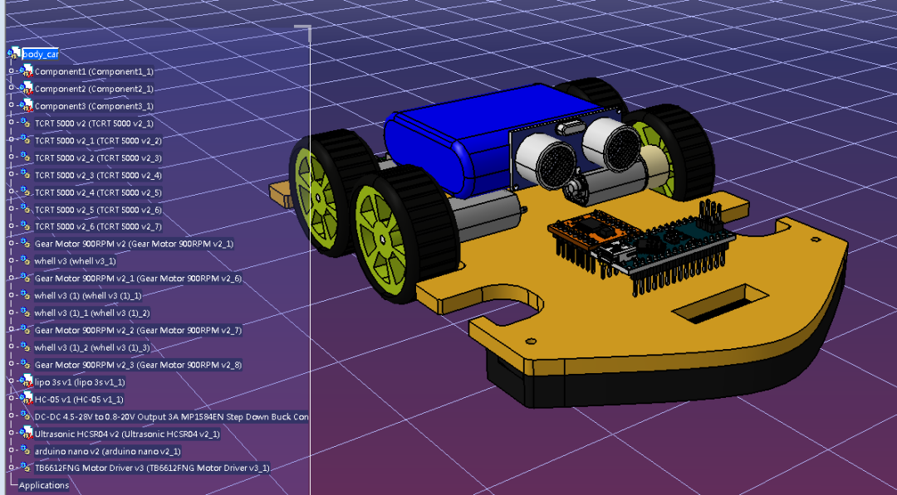
Task: Expand the Component1 tree node
Action: (x=11, y=71)
